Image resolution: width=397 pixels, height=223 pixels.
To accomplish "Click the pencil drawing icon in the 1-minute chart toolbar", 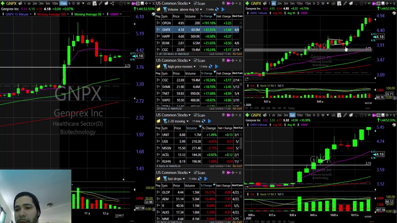I will point(345,3).
